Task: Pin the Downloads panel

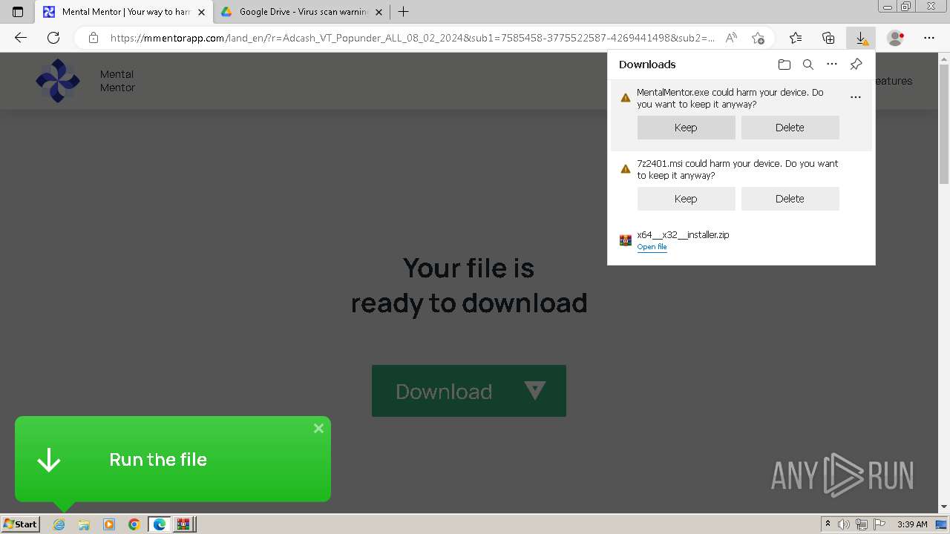Action: (856, 65)
